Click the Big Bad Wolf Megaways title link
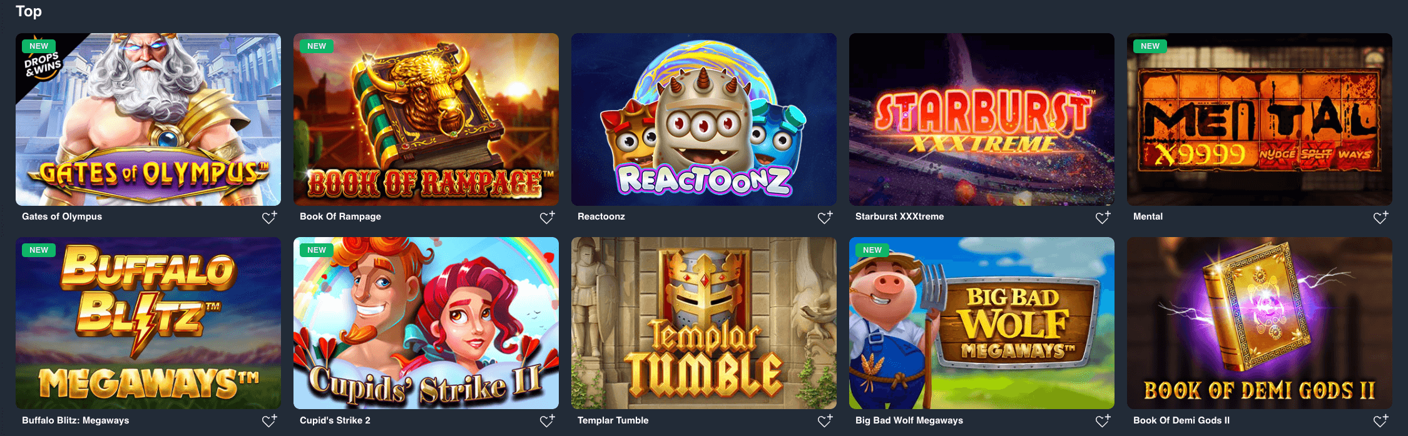The height and width of the screenshot is (436, 1408). (909, 420)
